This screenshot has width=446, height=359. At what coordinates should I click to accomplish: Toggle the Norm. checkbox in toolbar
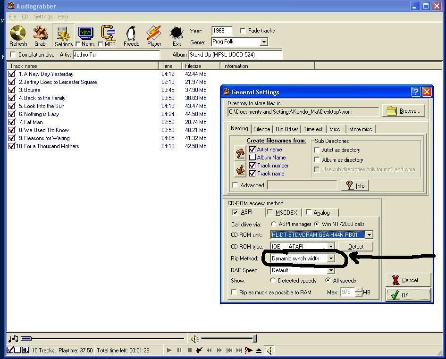(78, 44)
